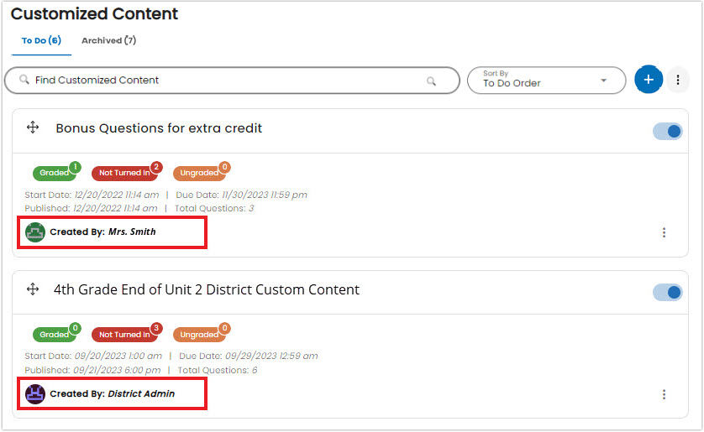The height and width of the screenshot is (432, 704).
Task: Click Mrs. Smith's green avatar icon
Action: (35, 232)
